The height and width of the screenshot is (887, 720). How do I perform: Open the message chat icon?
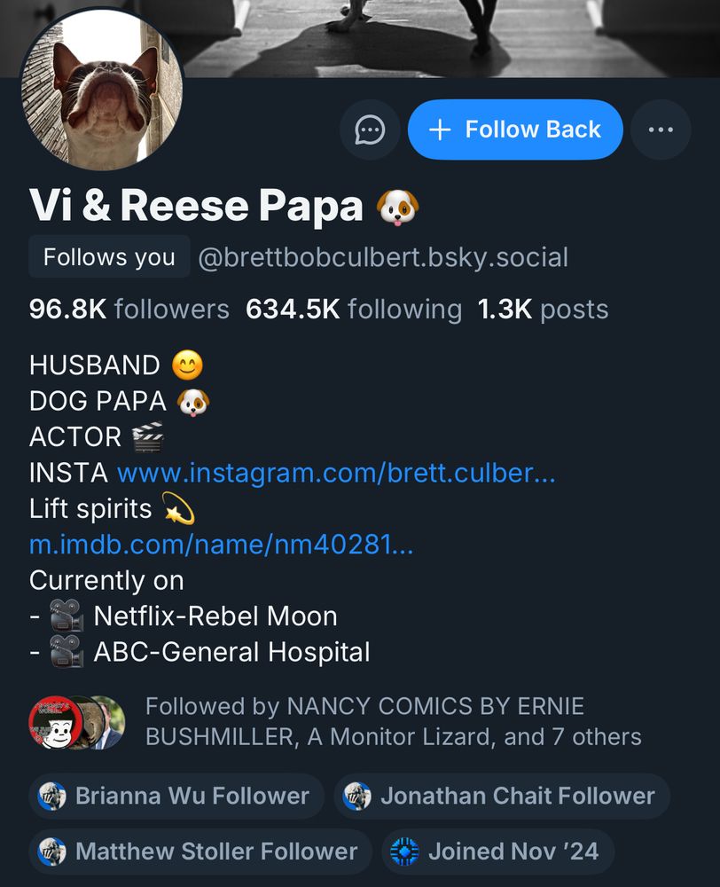click(370, 130)
